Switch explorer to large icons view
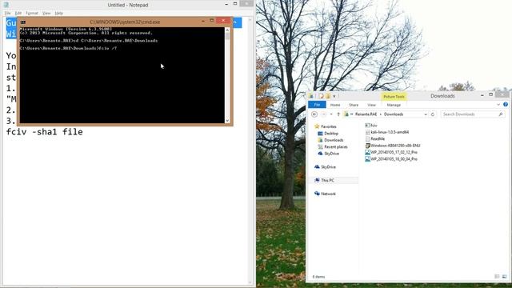This screenshot has height=288, width=512. tap(505, 277)
